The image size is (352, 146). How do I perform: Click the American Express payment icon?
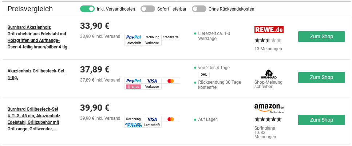pos(133,125)
